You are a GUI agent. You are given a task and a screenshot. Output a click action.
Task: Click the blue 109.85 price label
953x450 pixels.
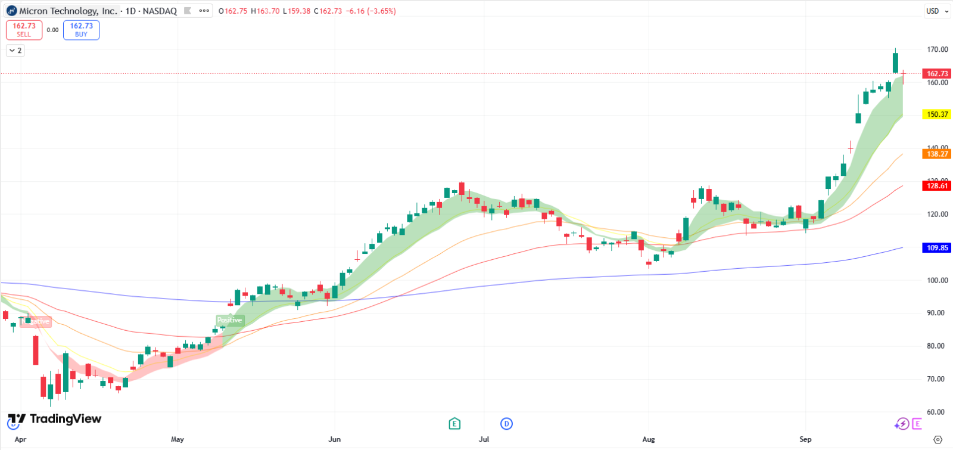pyautogui.click(x=937, y=248)
